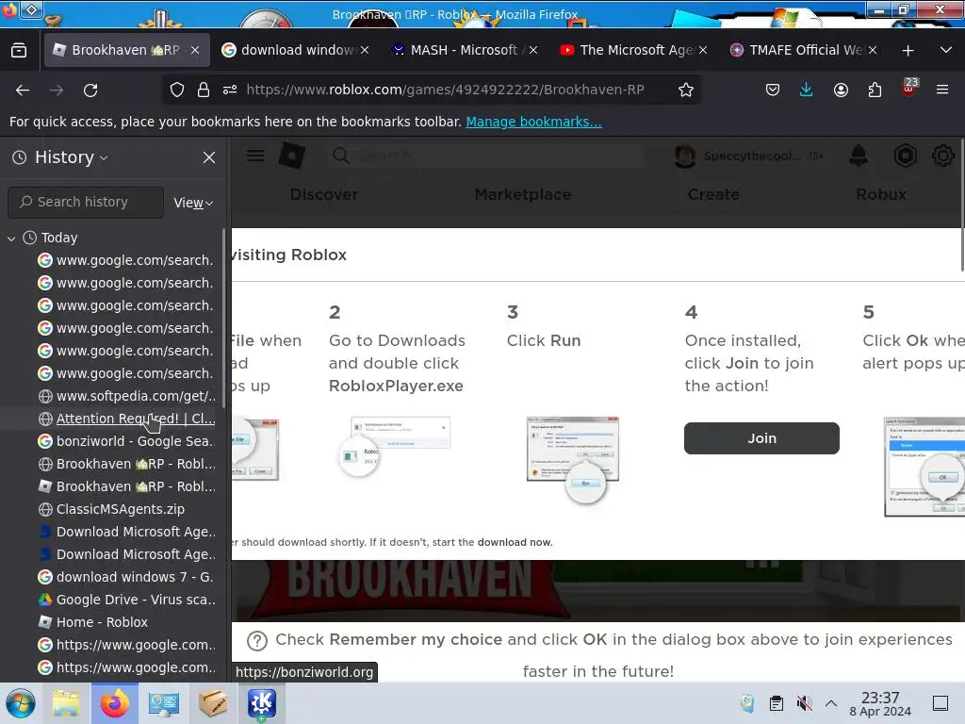Go back with the back arrow

pyautogui.click(x=23, y=90)
